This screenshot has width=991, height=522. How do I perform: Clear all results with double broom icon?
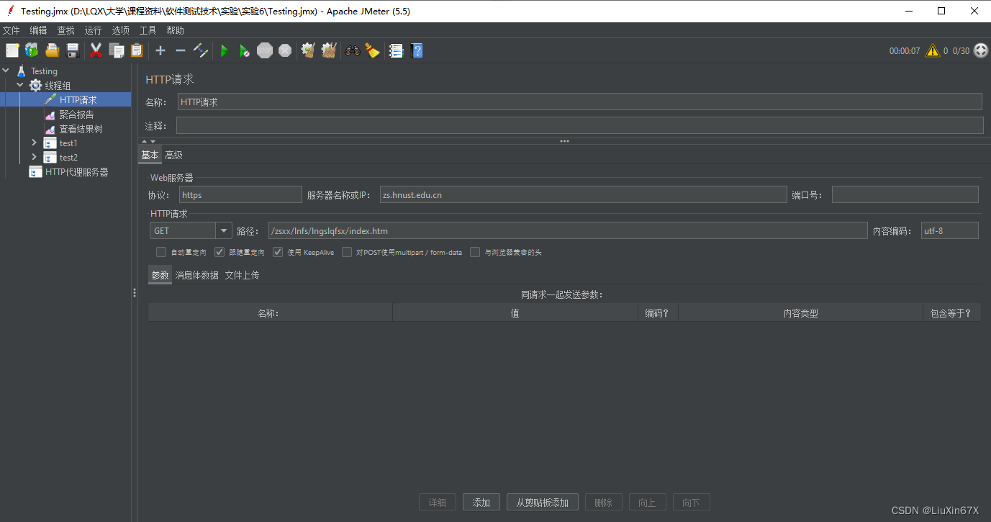329,50
